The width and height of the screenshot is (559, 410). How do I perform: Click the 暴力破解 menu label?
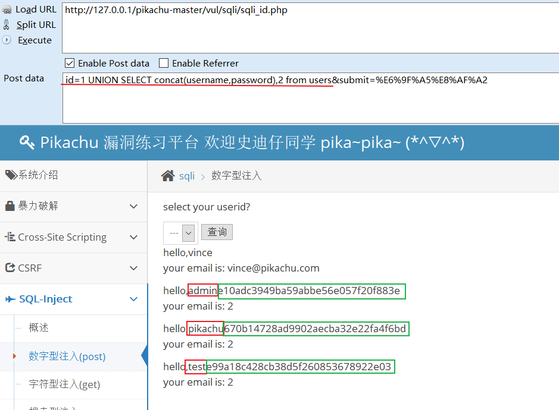(x=38, y=206)
